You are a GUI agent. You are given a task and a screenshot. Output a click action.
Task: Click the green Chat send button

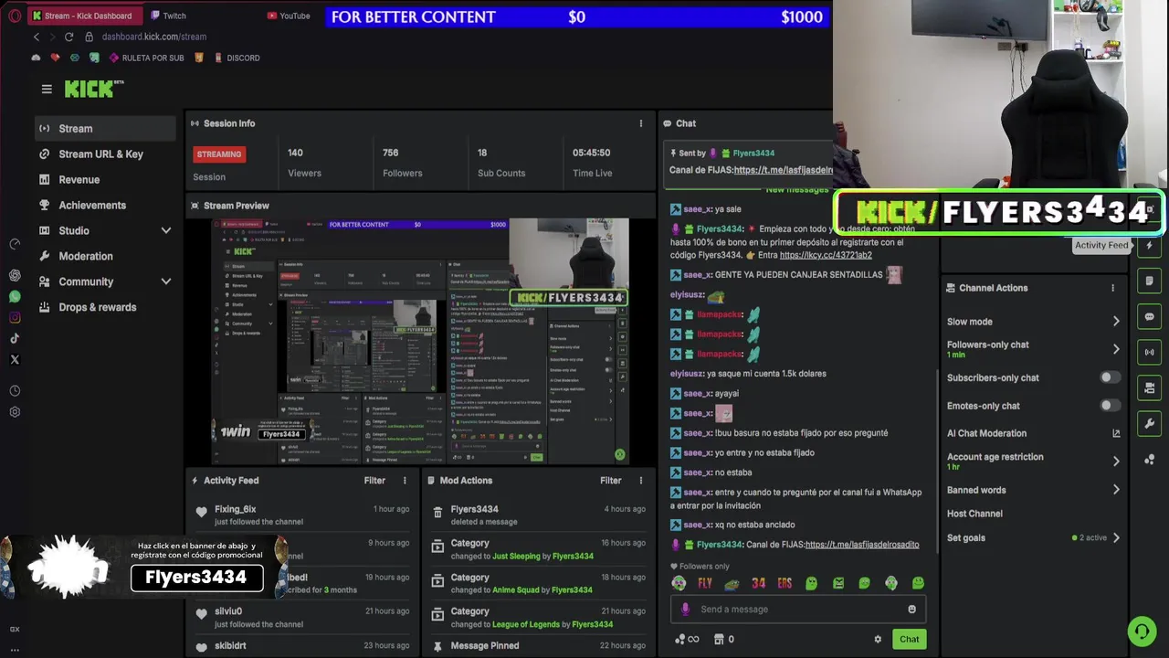(909, 639)
